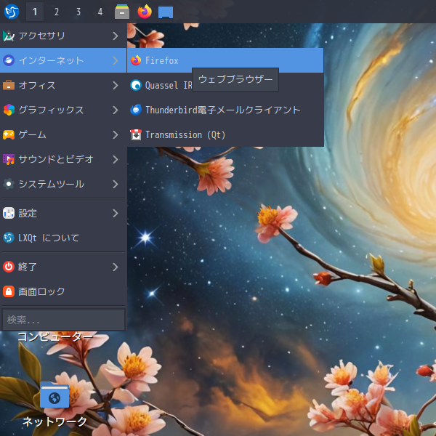The image size is (436, 436).
Task: Click the orange 画面ロック padlock icon
Action: click(9, 291)
